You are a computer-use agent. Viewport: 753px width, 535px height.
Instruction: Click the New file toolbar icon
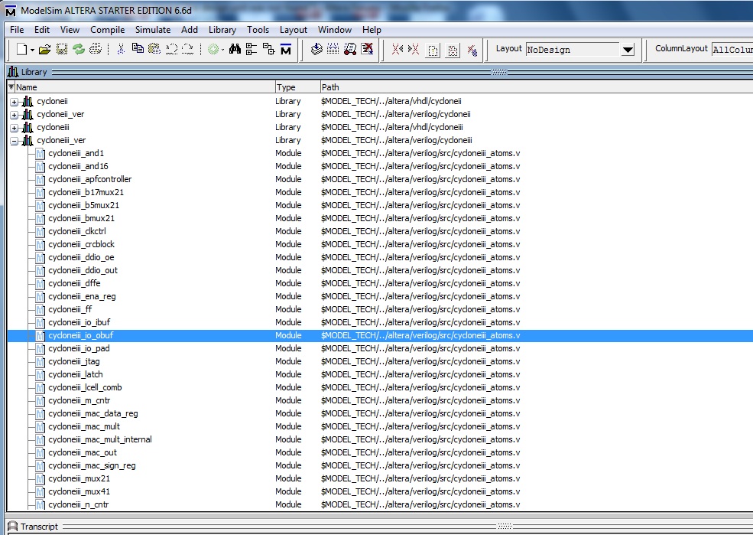tap(21, 49)
